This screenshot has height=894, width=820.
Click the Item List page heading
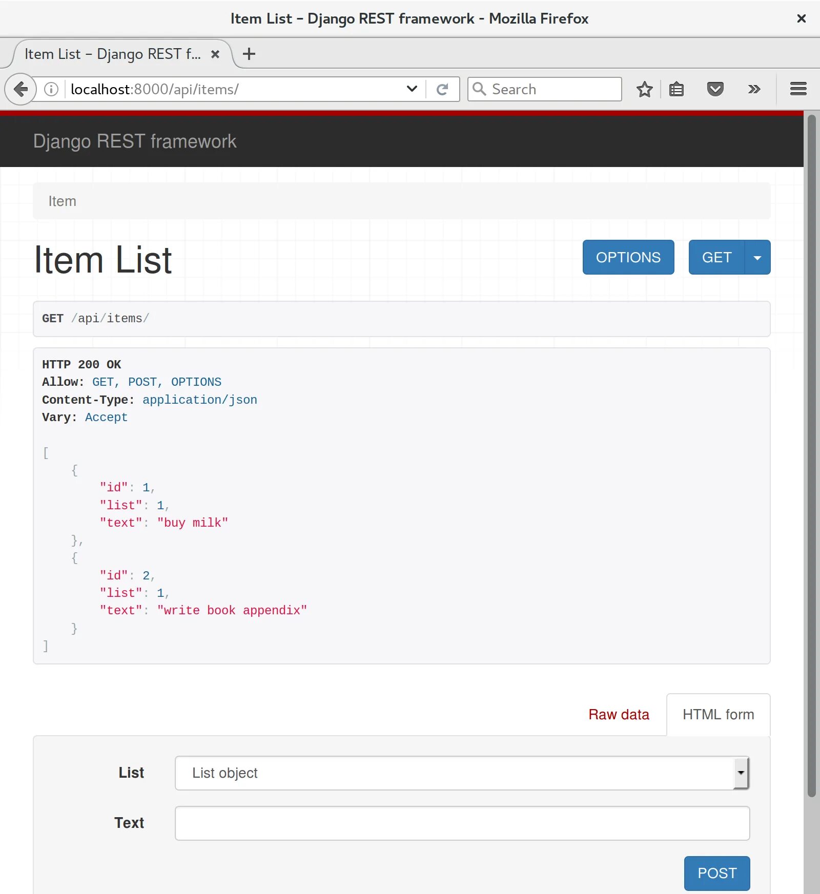click(103, 260)
